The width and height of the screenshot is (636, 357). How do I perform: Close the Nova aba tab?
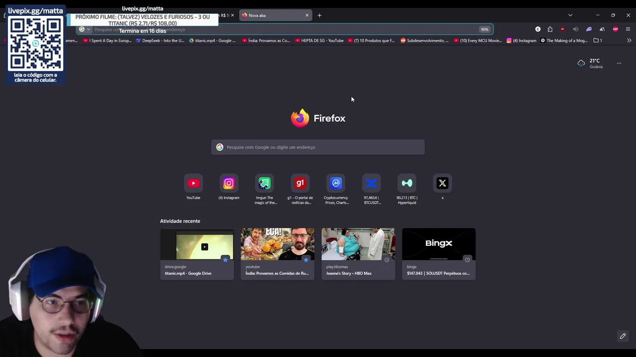(x=307, y=15)
